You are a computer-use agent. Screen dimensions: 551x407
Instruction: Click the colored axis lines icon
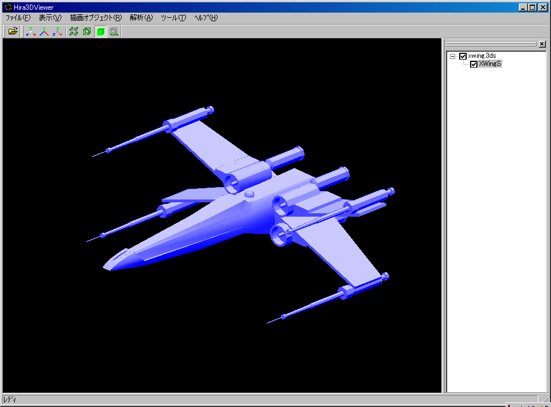[x=44, y=31]
